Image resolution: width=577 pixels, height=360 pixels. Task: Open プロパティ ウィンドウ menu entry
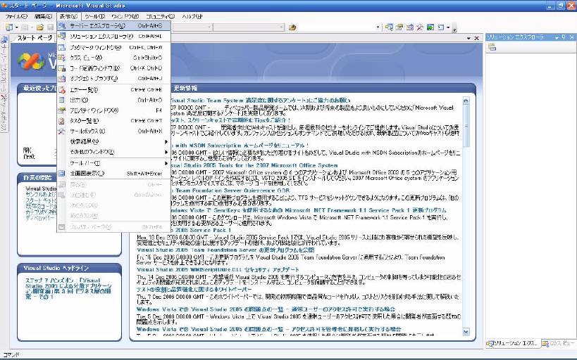coord(113,110)
